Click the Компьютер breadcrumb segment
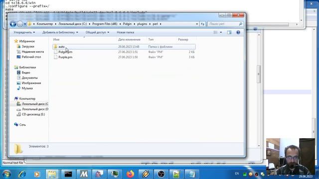Screen dimensions: 319x179 point(44,24)
